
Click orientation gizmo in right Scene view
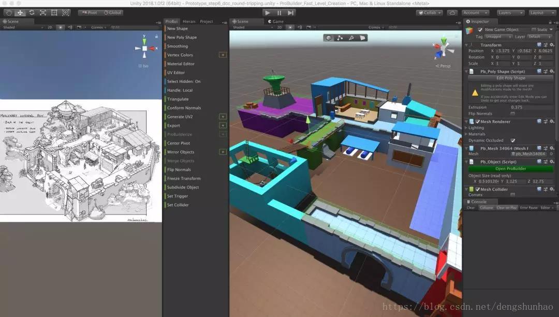pyautogui.click(x=444, y=49)
